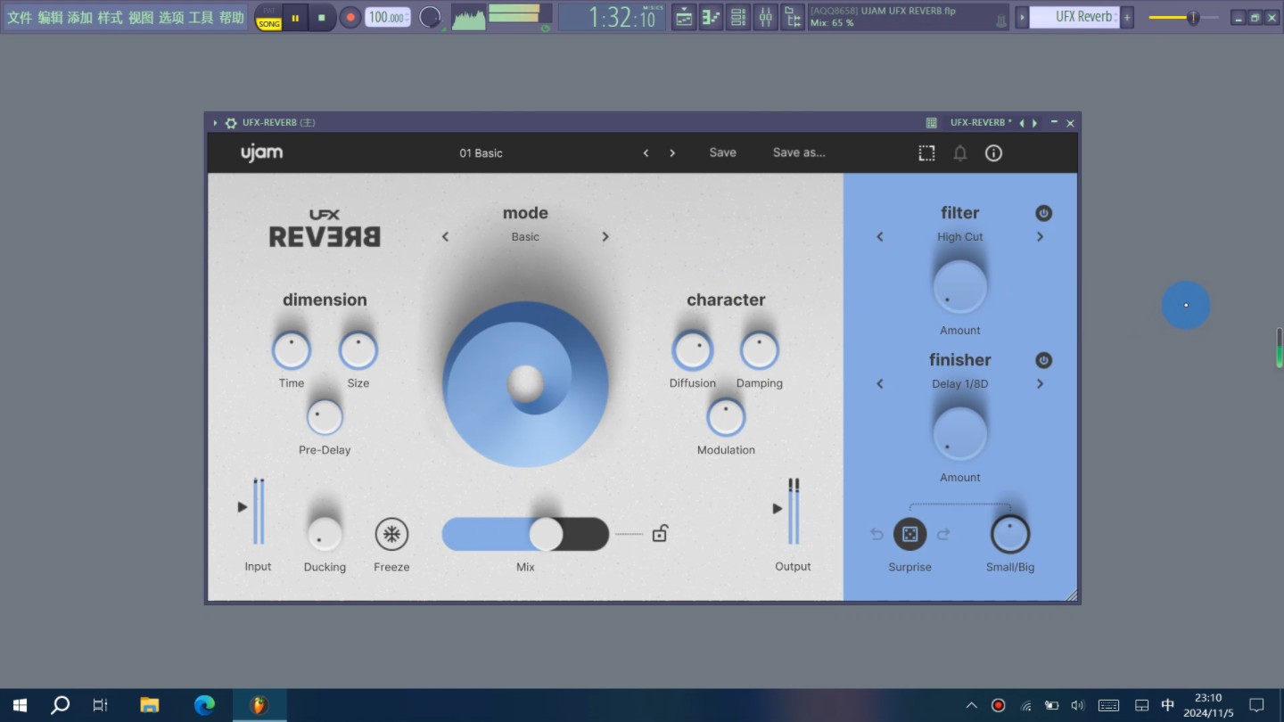Stop playback in FL Studio transport
Image resolution: width=1284 pixels, height=722 pixels.
[322, 17]
